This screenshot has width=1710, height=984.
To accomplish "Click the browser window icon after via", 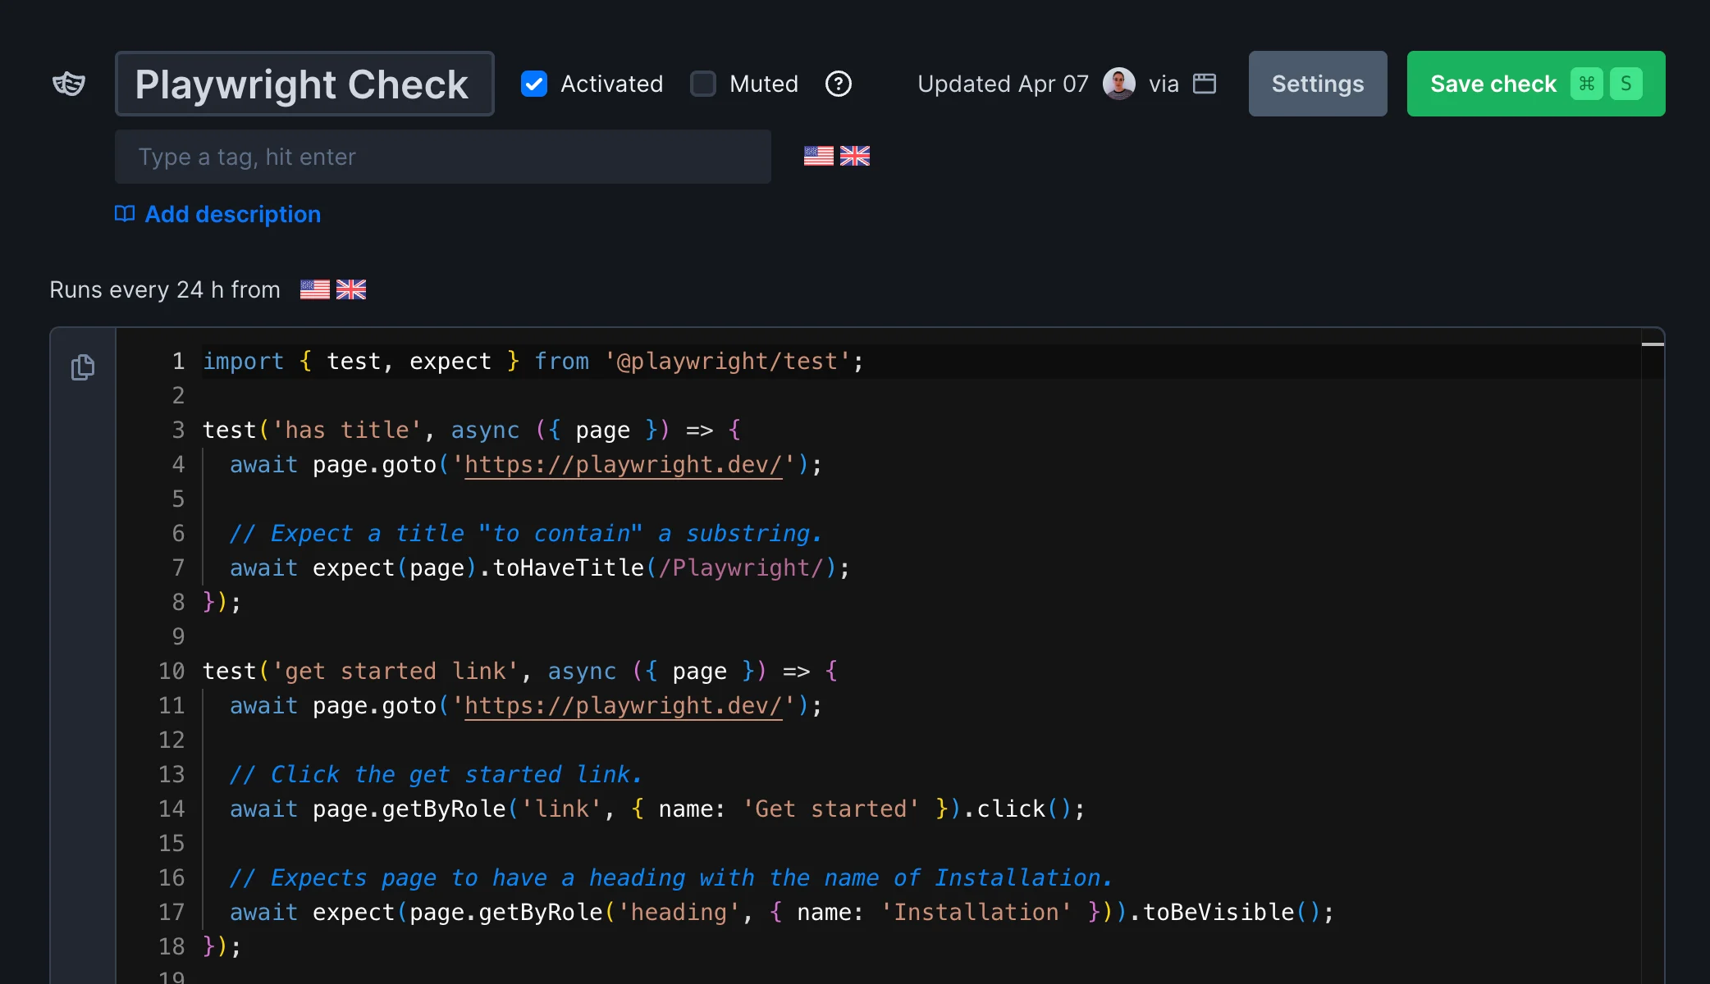I will [x=1205, y=84].
